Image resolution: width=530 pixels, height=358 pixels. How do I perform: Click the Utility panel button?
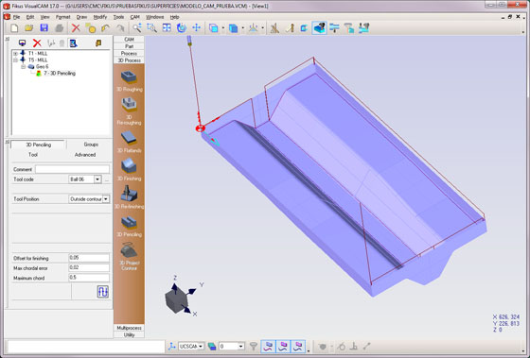coord(129,334)
